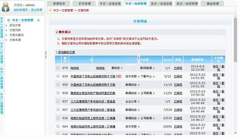Screen dimensions: 240x139
Task: Click scrollbar up arrow of article list
Action: pyautogui.click(x=235, y=16)
